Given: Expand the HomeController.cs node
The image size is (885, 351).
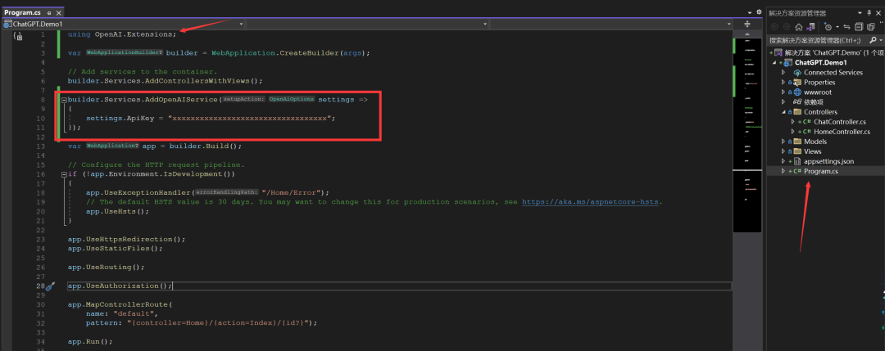Looking at the screenshot, I should click(x=793, y=132).
